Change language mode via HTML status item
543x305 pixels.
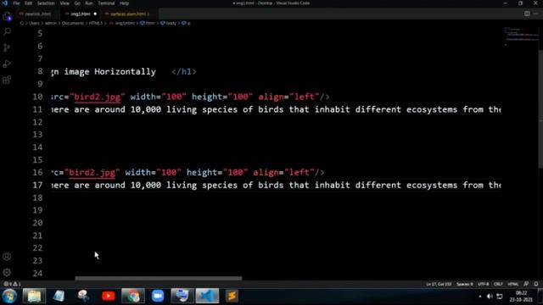(x=512, y=284)
